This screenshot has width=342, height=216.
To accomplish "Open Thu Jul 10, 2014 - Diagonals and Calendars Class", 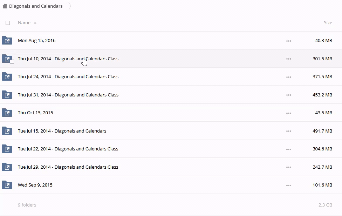I will point(68,59).
